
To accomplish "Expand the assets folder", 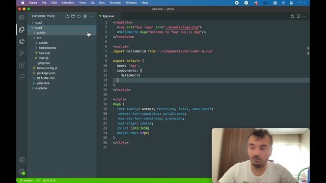I will (62, 43).
